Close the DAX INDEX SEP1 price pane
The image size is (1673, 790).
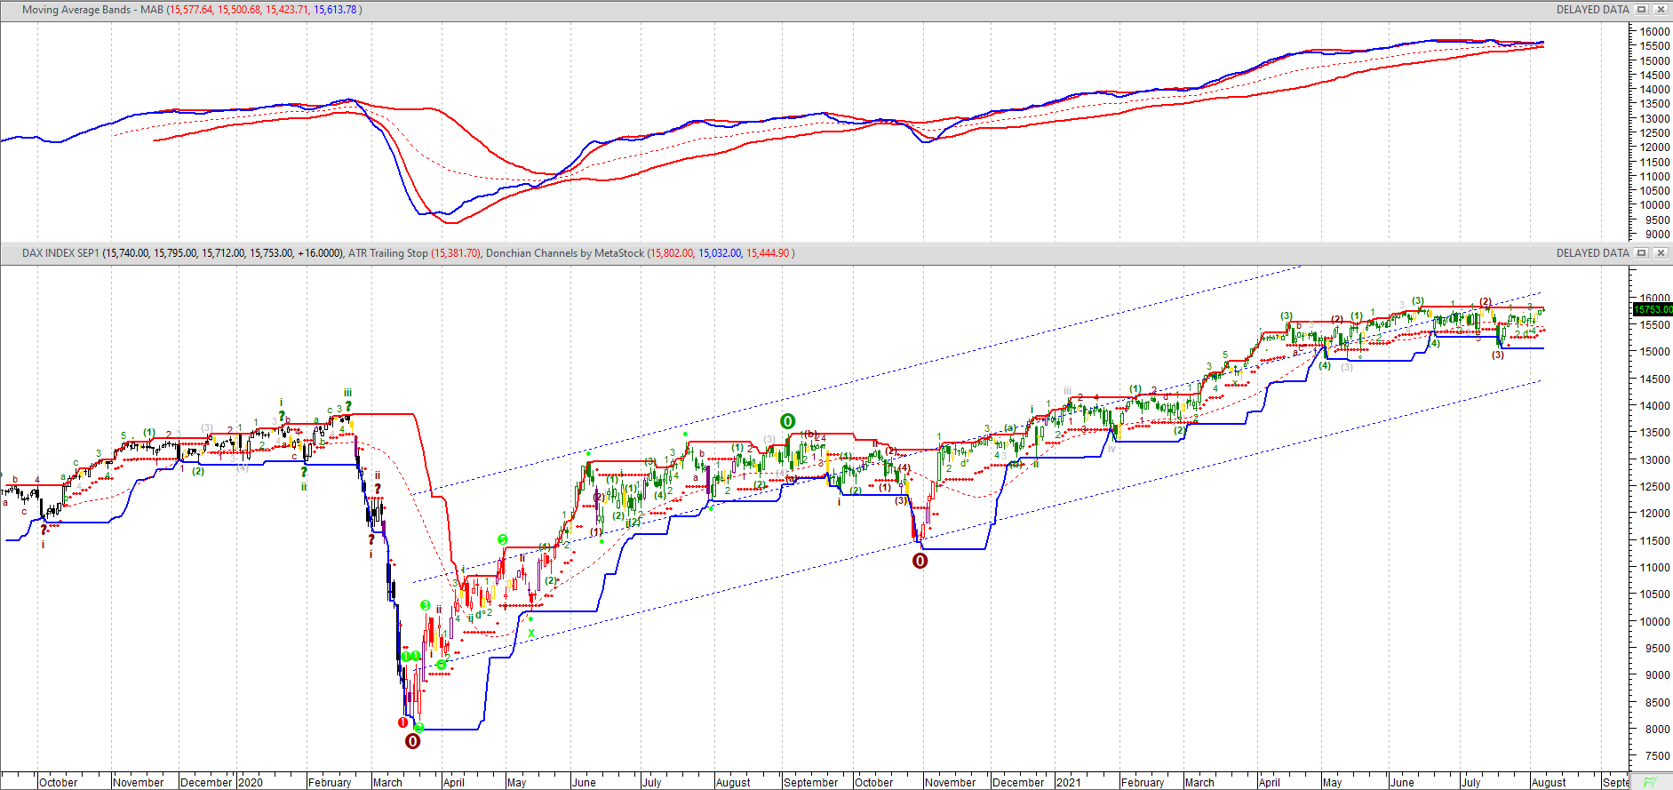click(x=1660, y=253)
